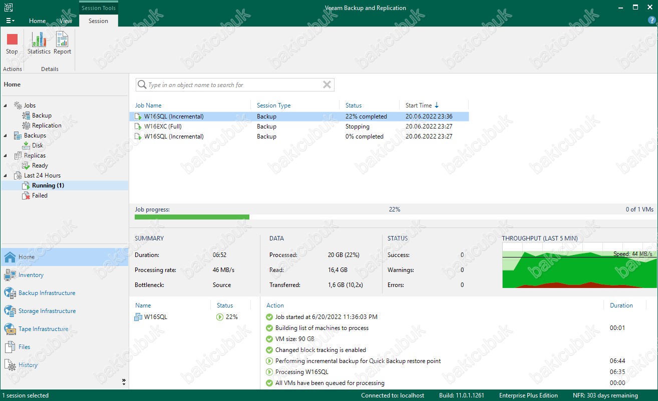
Task: Select the 0% completed W16SQL session row
Action: (x=300, y=136)
